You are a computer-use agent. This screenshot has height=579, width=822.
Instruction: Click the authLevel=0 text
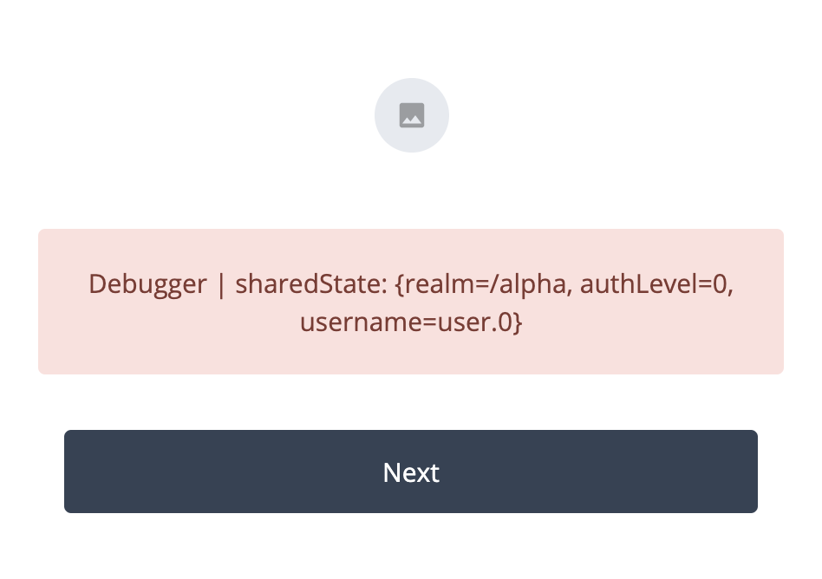(x=654, y=284)
